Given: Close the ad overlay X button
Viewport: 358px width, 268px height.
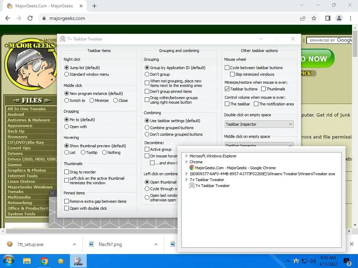Looking at the screenshot, I should [x=52, y=193].
